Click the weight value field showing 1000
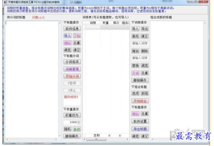Image resolution: width=214 pixels, height=146 pixels. 70,122
